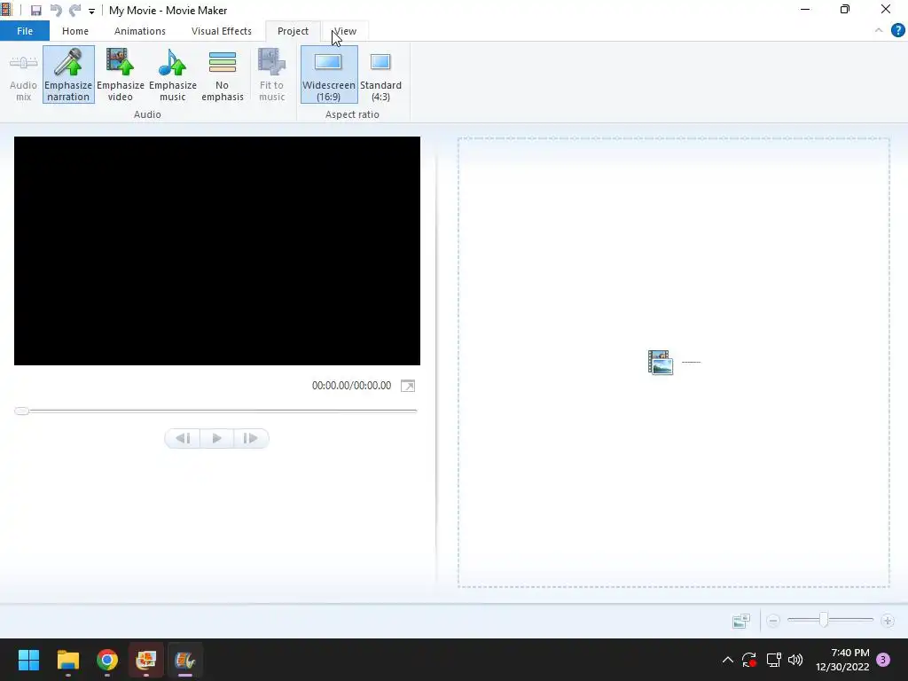Screen dimensions: 908x681
Task: Select Emphasize video option
Action: (121, 75)
